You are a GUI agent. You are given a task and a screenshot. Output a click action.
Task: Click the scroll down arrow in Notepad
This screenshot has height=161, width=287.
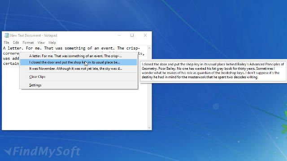pyautogui.click(x=149, y=127)
